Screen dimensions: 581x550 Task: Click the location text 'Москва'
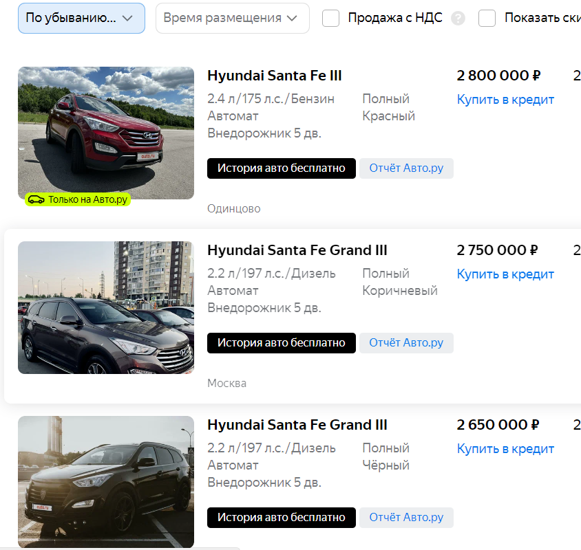pos(226,383)
